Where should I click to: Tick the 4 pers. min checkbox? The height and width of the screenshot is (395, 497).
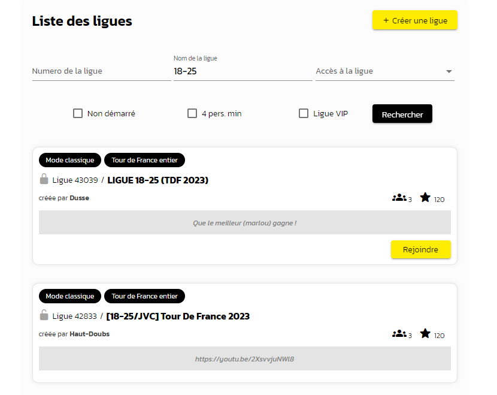[x=192, y=113]
